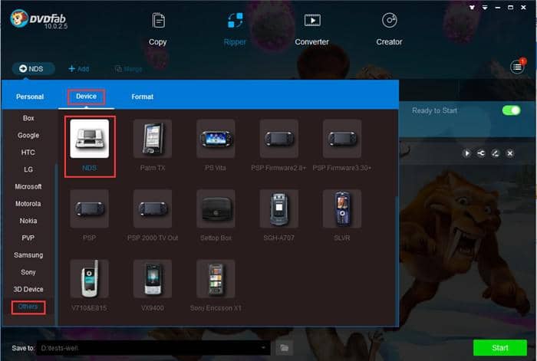Viewport: 537px width, 361px height.
Task: Open the NDS profile switcher
Action: pos(33,69)
